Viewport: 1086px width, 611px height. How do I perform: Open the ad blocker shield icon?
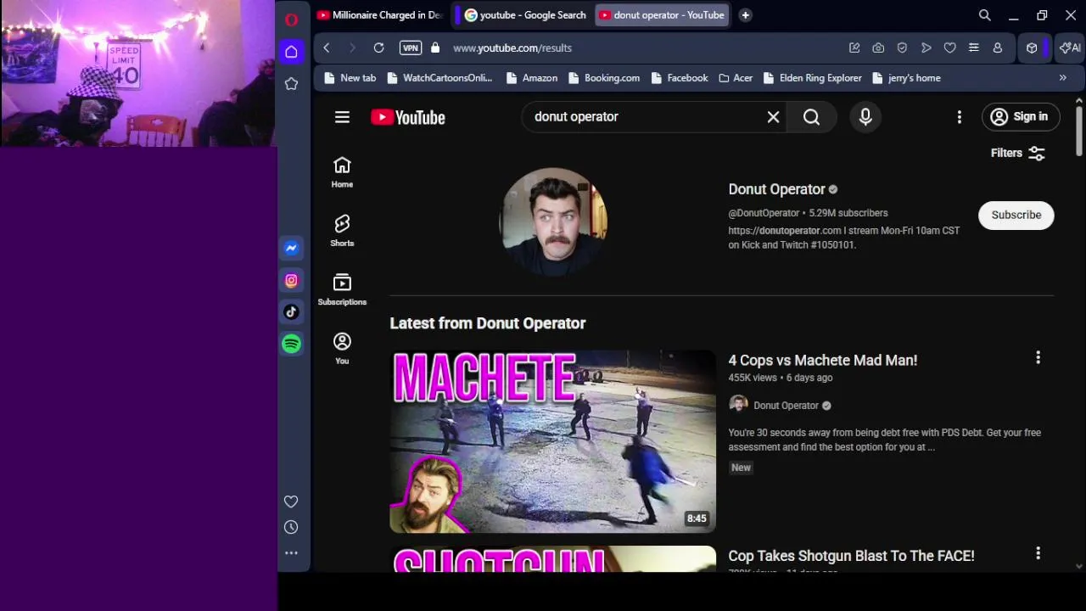click(902, 48)
